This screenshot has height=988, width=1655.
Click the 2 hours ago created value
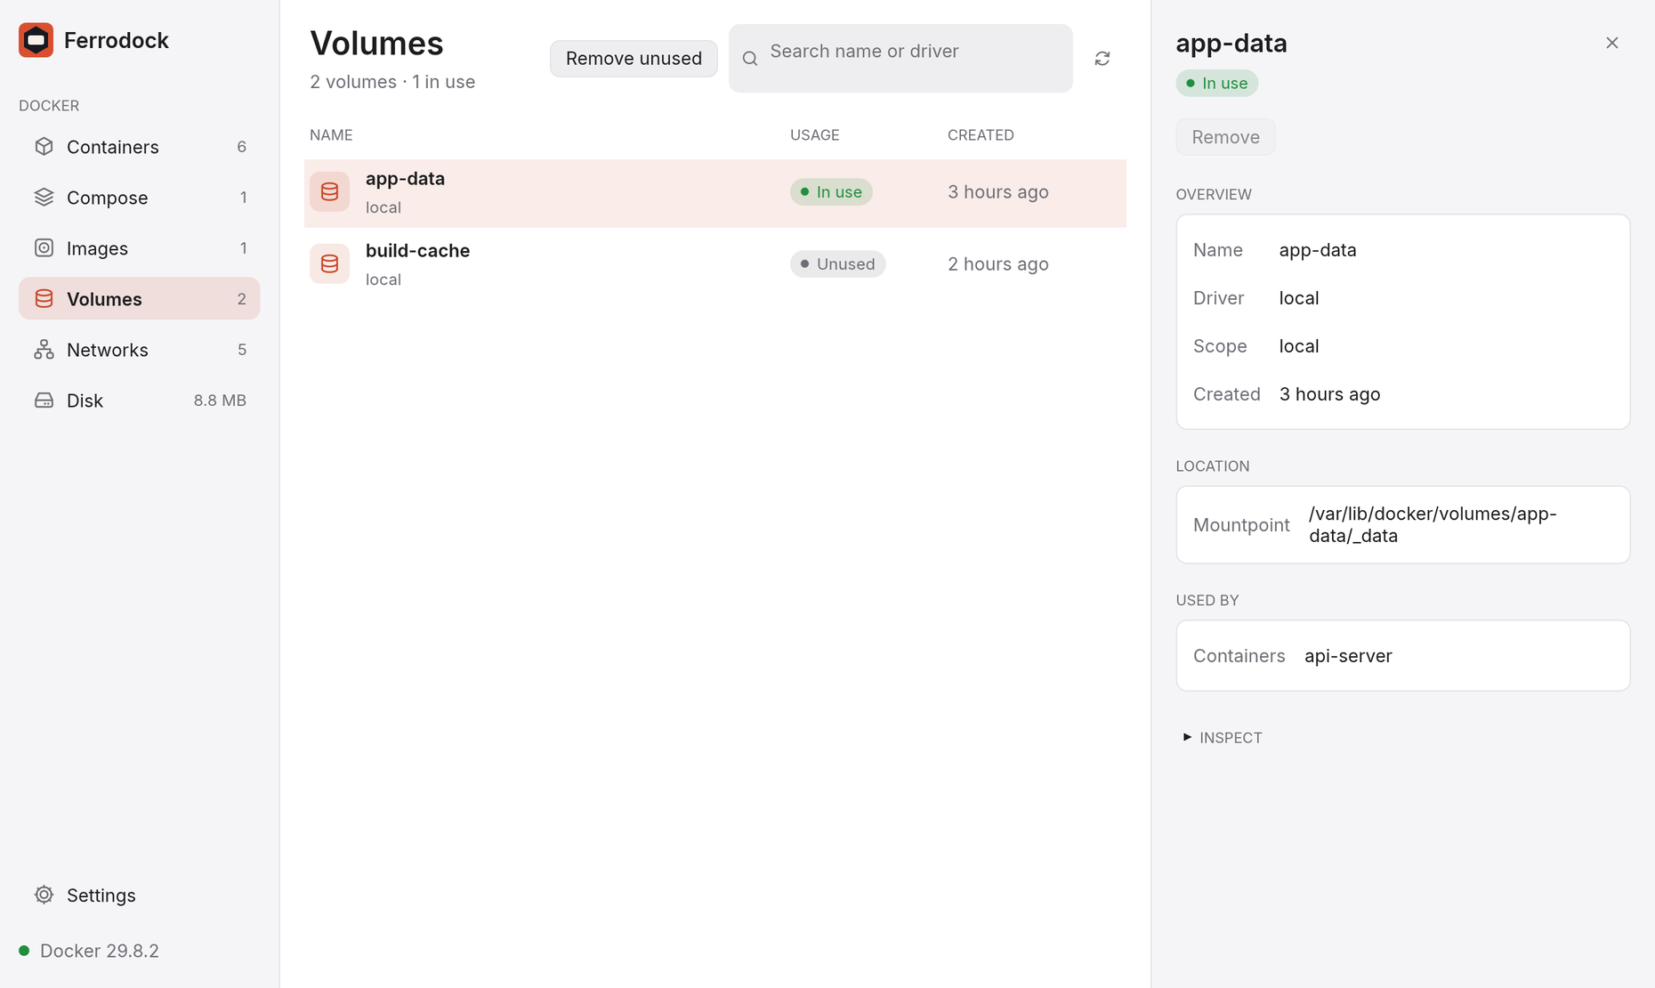(x=997, y=263)
